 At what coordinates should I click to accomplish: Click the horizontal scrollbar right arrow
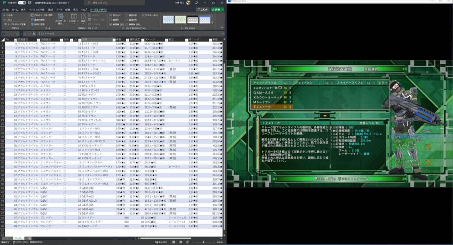(221, 238)
